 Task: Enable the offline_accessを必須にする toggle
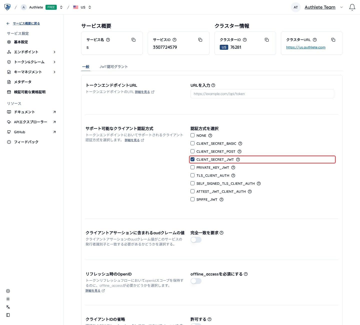click(x=196, y=281)
